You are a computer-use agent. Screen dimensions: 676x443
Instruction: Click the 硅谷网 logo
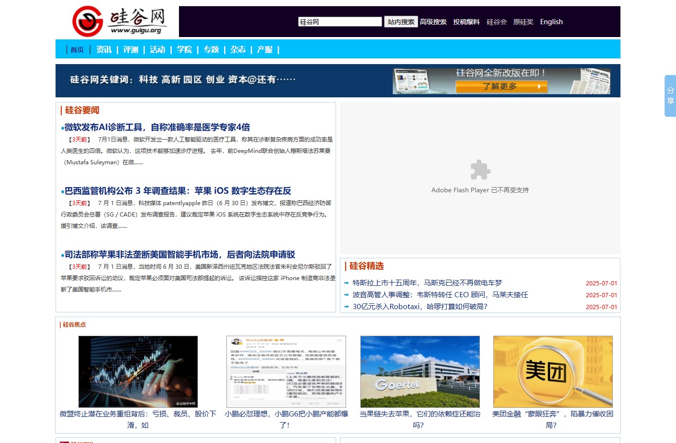[x=120, y=21]
